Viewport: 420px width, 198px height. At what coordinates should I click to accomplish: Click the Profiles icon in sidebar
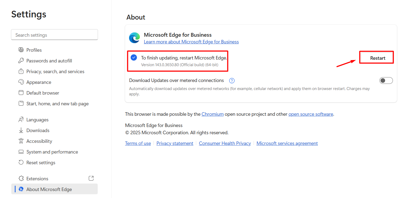click(x=21, y=50)
